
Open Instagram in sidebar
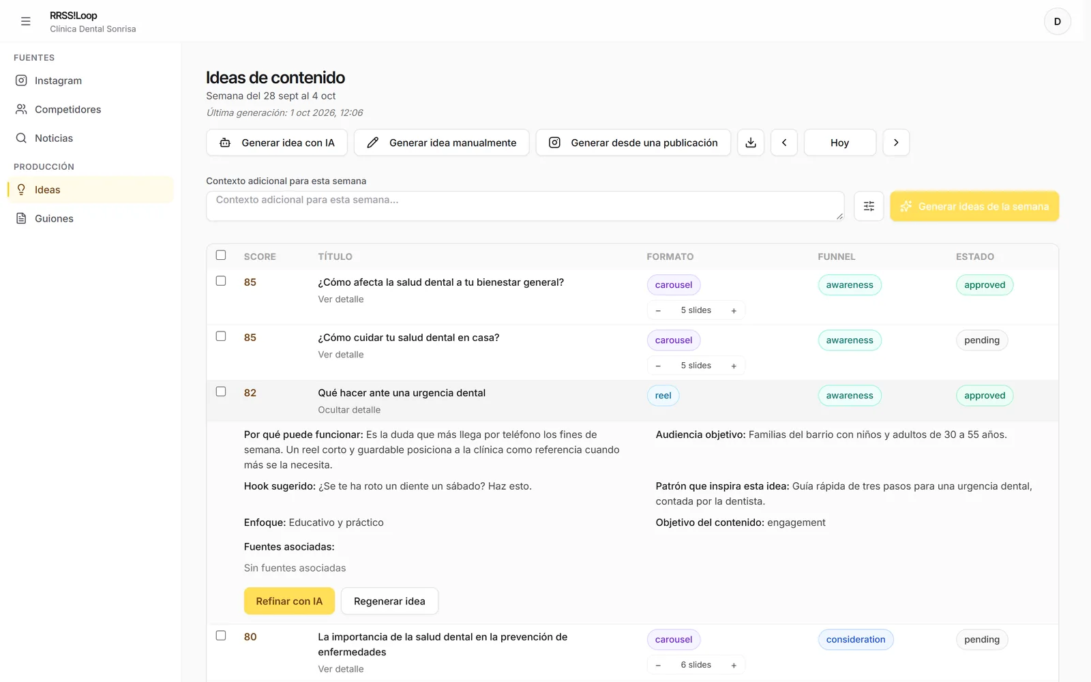90,80
